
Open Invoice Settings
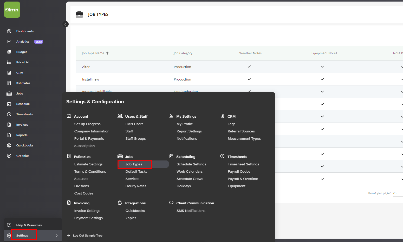(87, 211)
